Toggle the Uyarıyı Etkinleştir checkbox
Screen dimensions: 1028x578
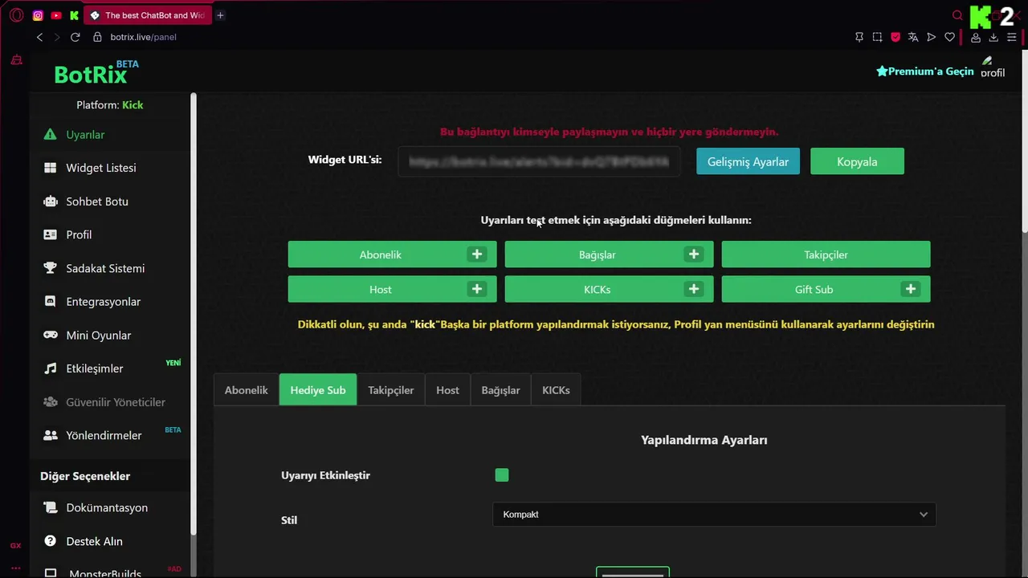pos(502,475)
